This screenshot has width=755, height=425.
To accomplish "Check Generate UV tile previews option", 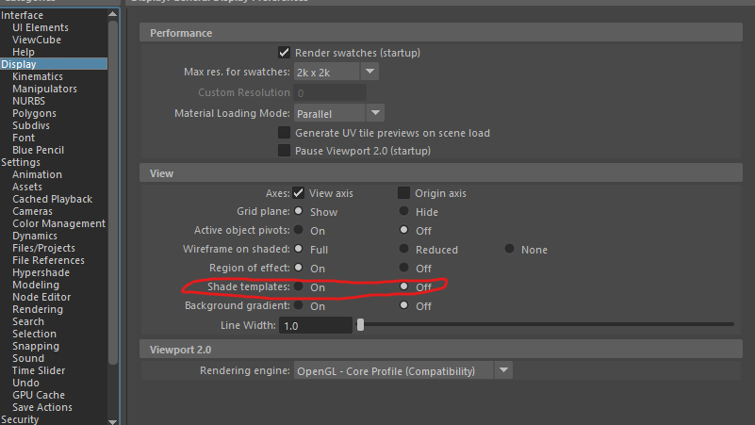I will point(284,133).
